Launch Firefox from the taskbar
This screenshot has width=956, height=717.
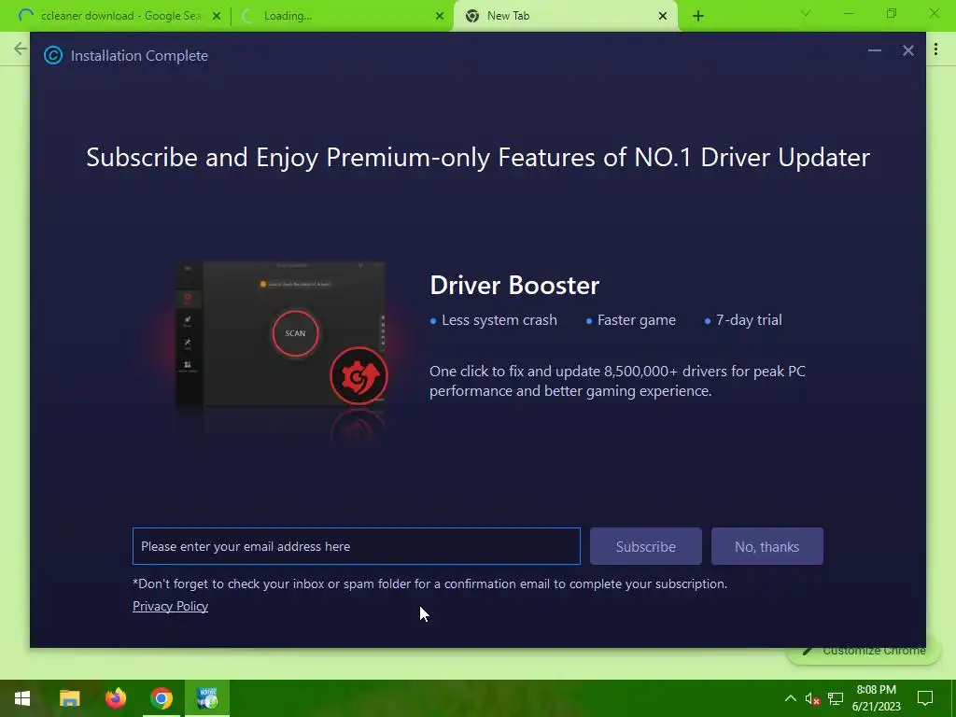(115, 698)
